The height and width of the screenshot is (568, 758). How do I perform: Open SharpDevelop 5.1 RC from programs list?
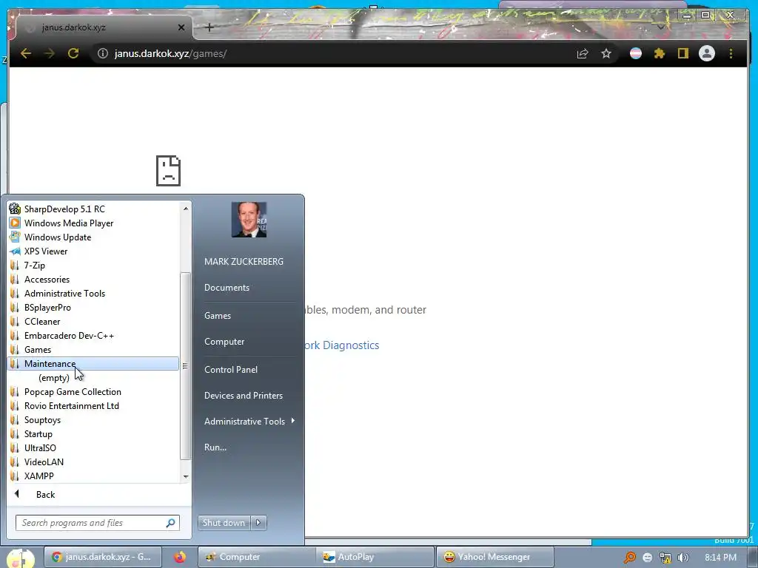(64, 209)
